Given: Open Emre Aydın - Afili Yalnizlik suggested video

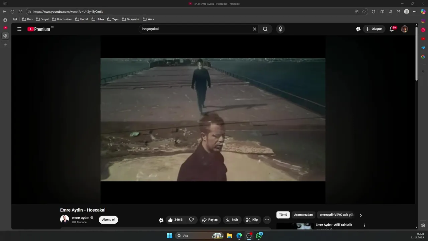Looking at the screenshot, I should pyautogui.click(x=334, y=225).
